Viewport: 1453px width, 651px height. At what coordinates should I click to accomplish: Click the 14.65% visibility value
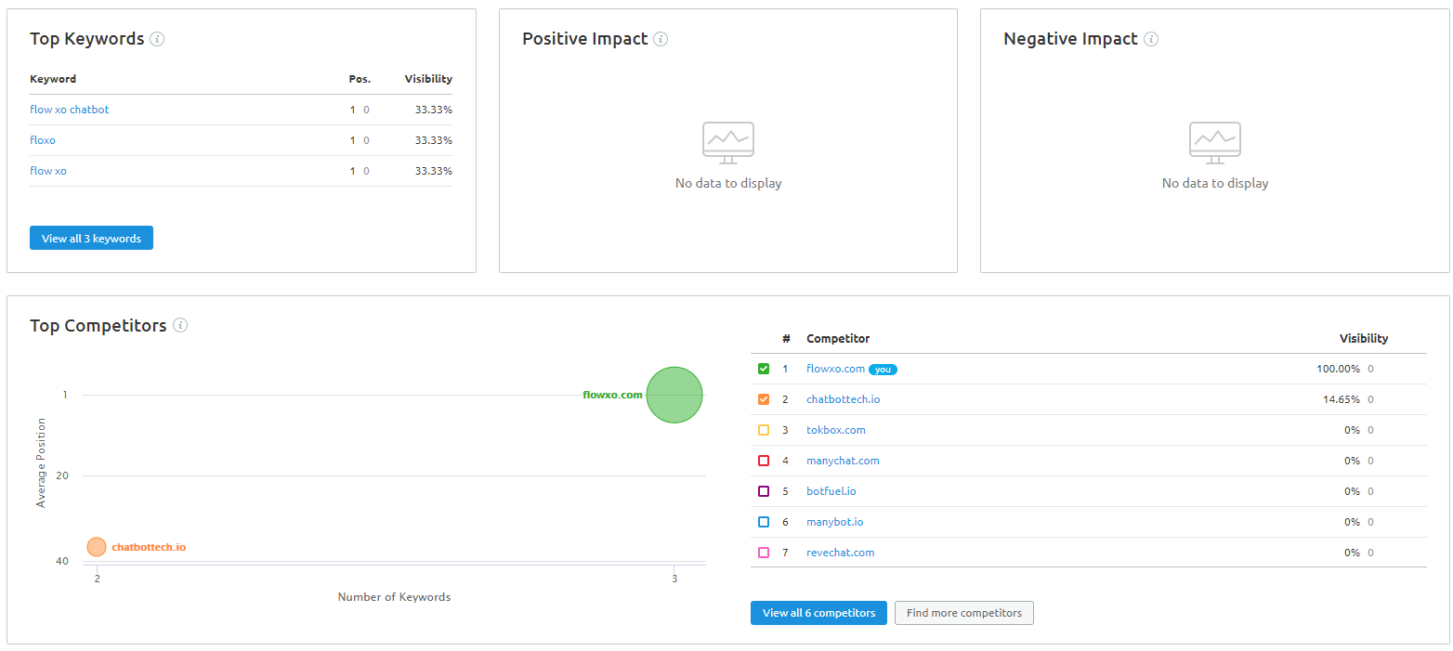[x=1341, y=399]
